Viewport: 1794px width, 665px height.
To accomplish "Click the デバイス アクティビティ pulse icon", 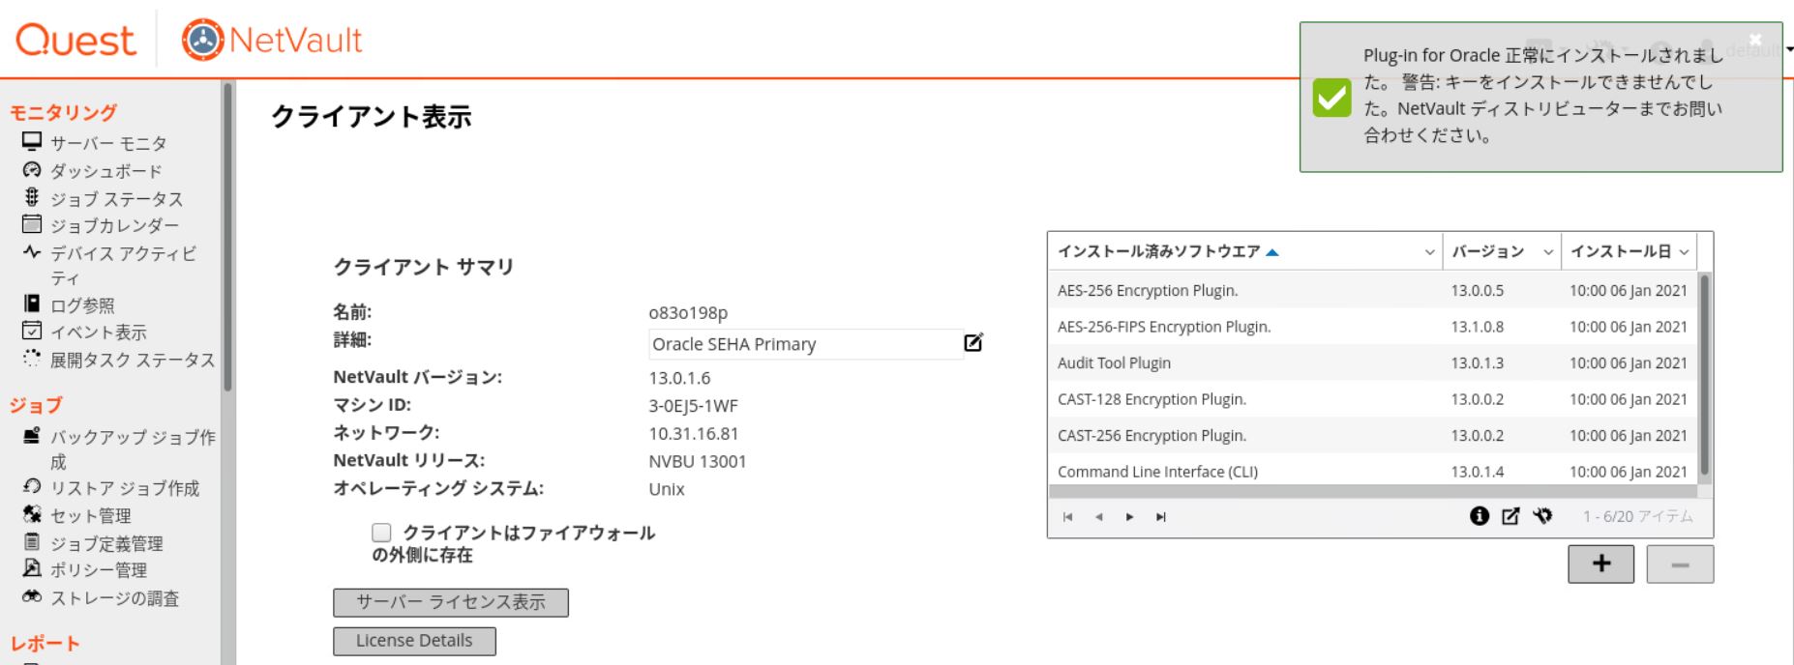I will click(x=32, y=252).
